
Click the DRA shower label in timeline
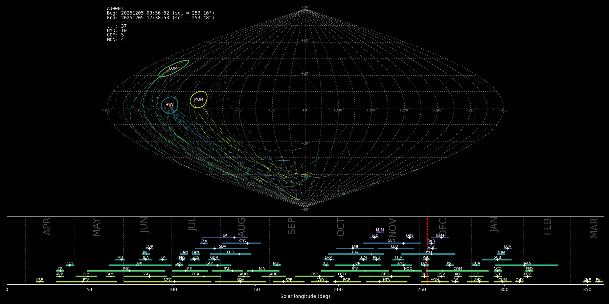click(x=329, y=258)
